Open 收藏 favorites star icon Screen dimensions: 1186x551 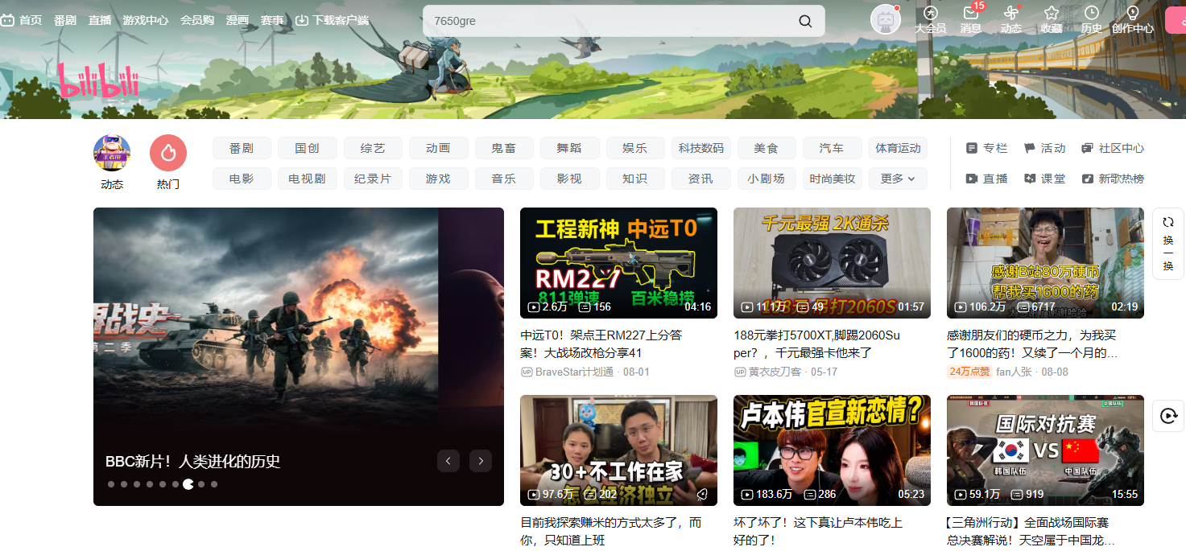pos(1052,20)
